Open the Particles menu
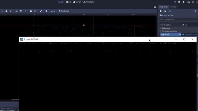198x111 pixels. (x=64, y=11)
